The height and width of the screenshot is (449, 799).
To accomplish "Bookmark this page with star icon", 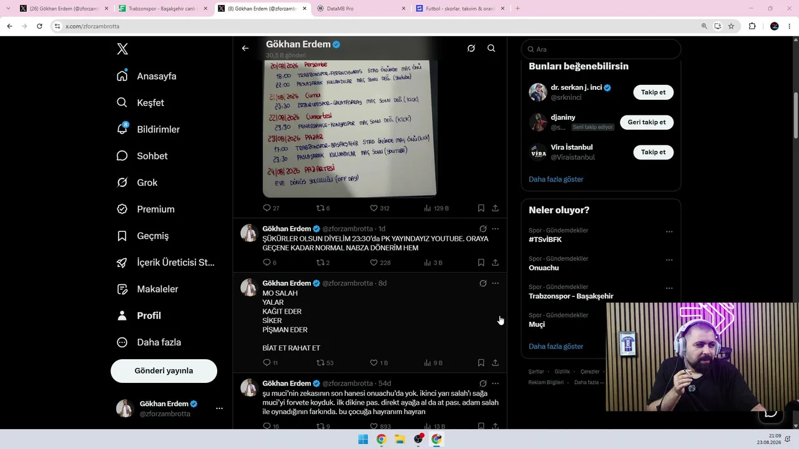I will pos(731,26).
